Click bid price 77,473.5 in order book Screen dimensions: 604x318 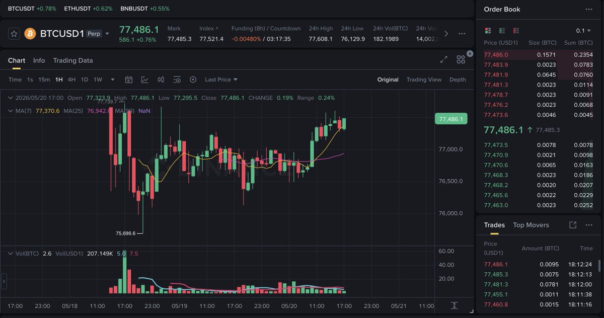(x=496, y=145)
